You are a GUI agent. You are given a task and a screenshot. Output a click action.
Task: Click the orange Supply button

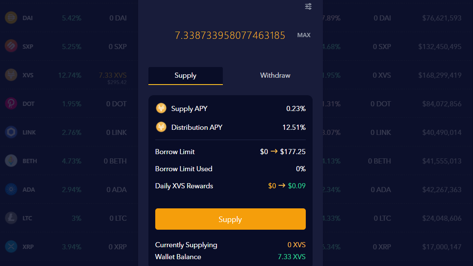pyautogui.click(x=231, y=219)
